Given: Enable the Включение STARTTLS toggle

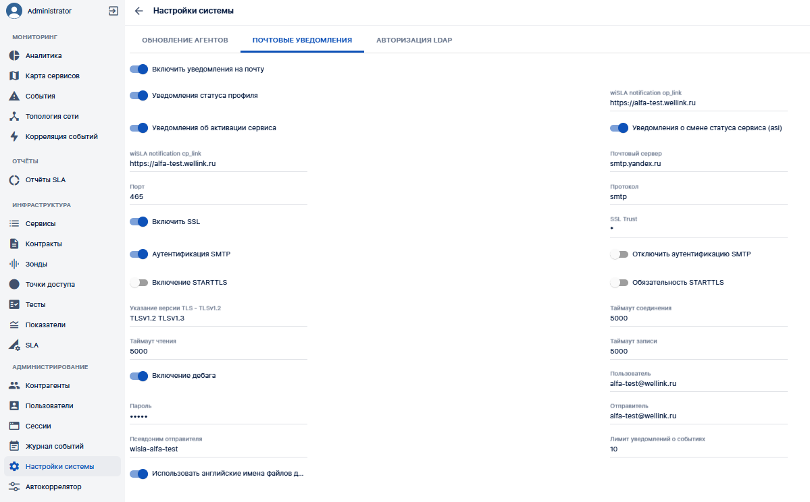Looking at the screenshot, I should [139, 283].
